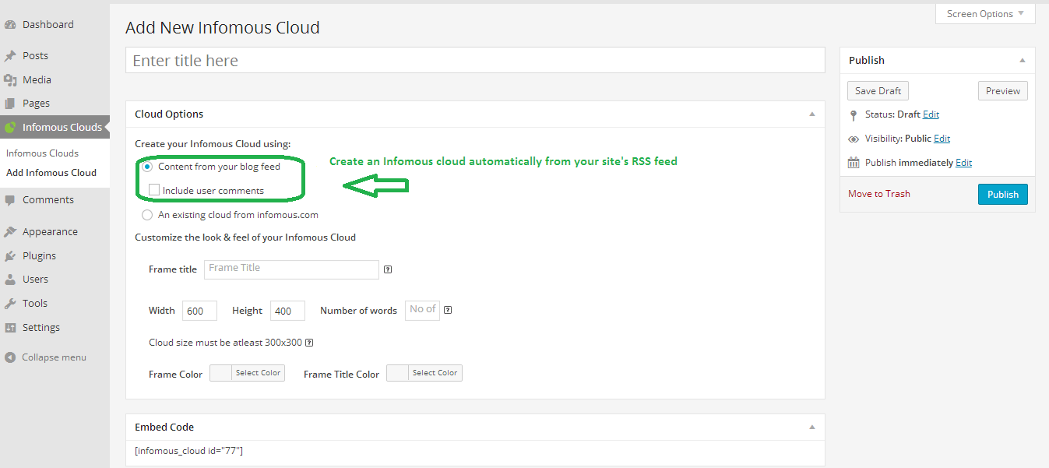Open Frame Title Color Select Color picker
This screenshot has width=1049, height=468.
[x=424, y=373]
